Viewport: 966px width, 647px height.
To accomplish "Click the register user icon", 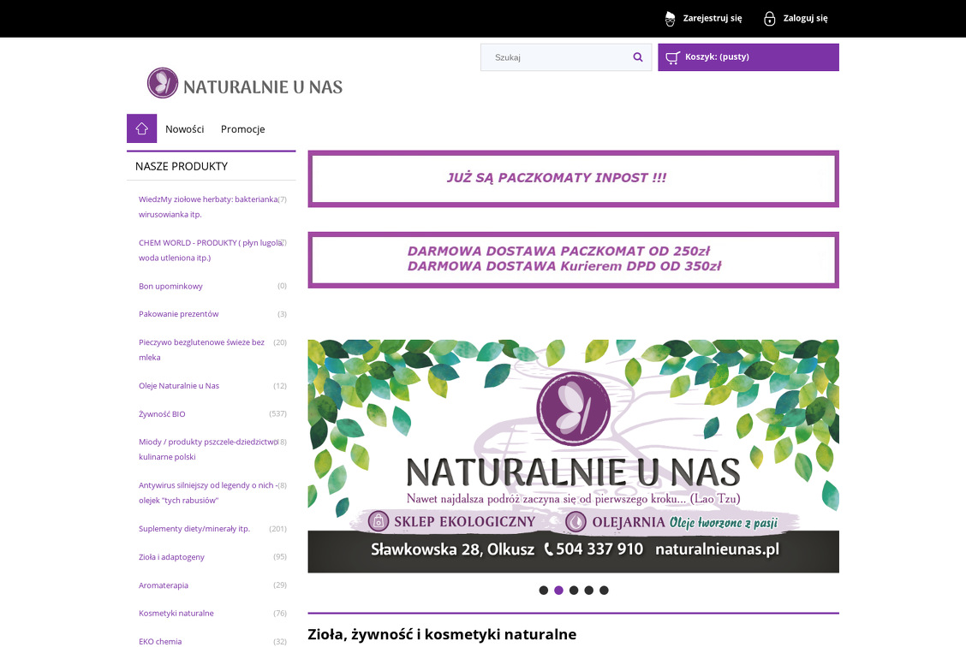I will click(x=671, y=19).
